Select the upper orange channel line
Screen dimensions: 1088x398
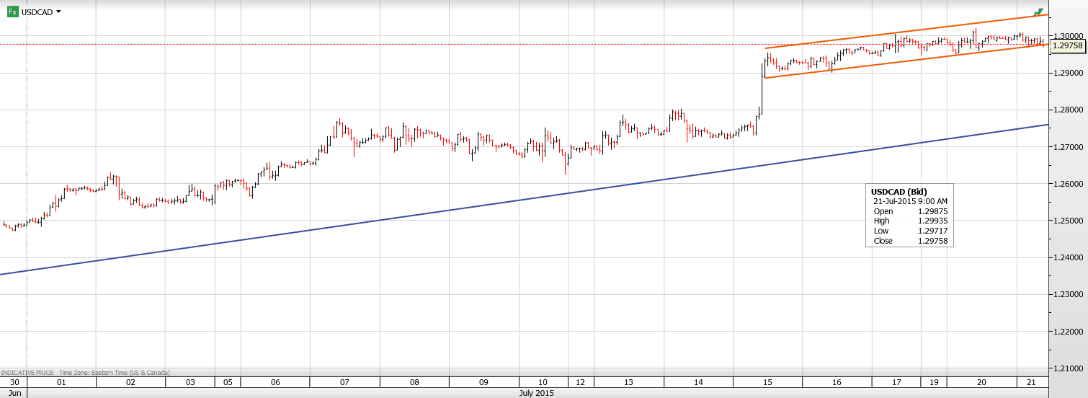click(x=901, y=31)
